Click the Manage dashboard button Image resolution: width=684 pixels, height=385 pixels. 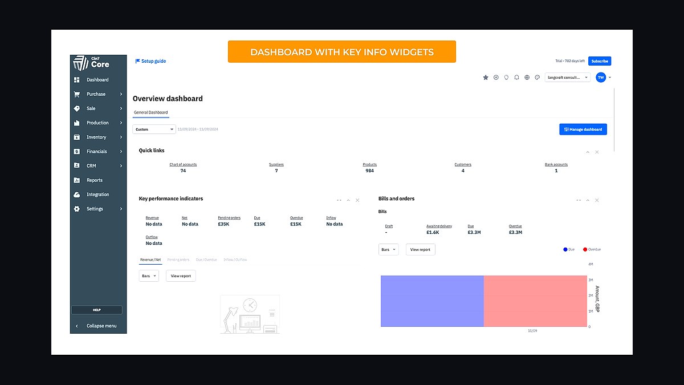coord(583,129)
